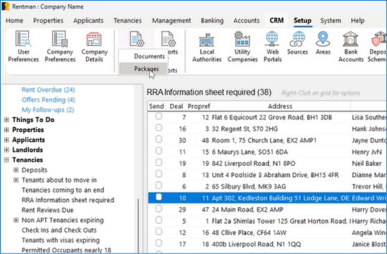Tick Send checkbox for 48 Cllive Place

(158, 231)
